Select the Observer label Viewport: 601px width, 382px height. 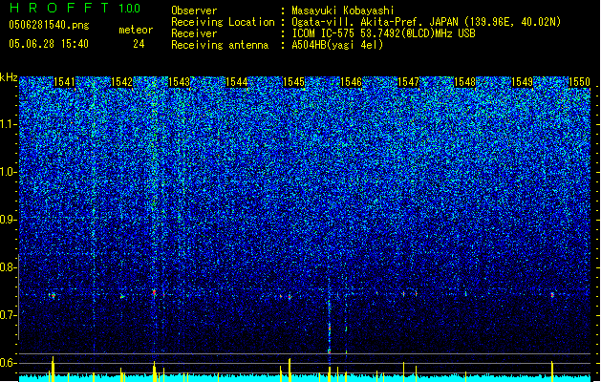click(x=194, y=11)
